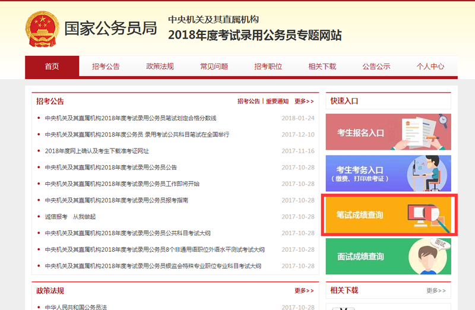Open the 招考职位 navigation tab
The height and width of the screenshot is (310, 475).
[268, 67]
